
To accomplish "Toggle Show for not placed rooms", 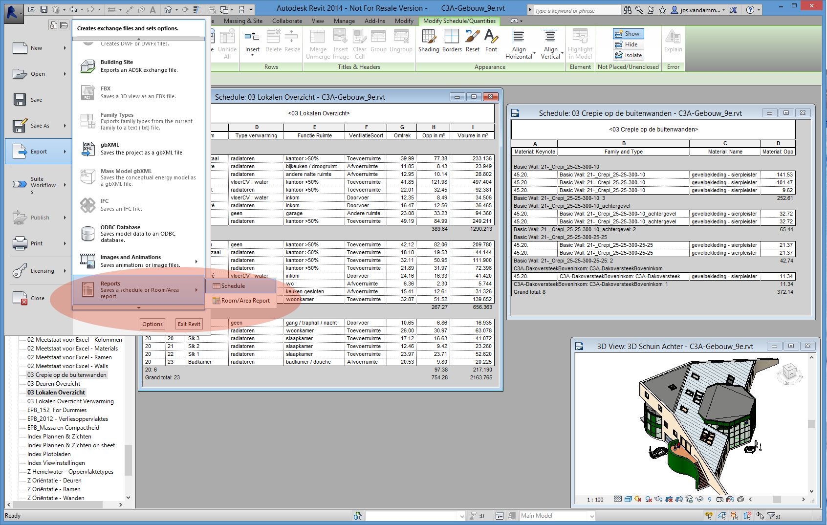I will [628, 34].
